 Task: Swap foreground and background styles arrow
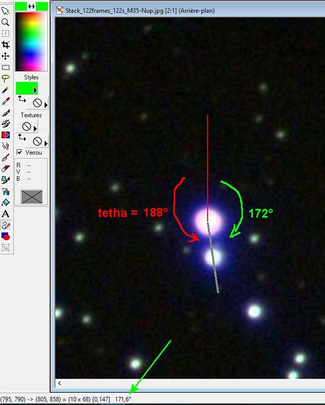22,99
